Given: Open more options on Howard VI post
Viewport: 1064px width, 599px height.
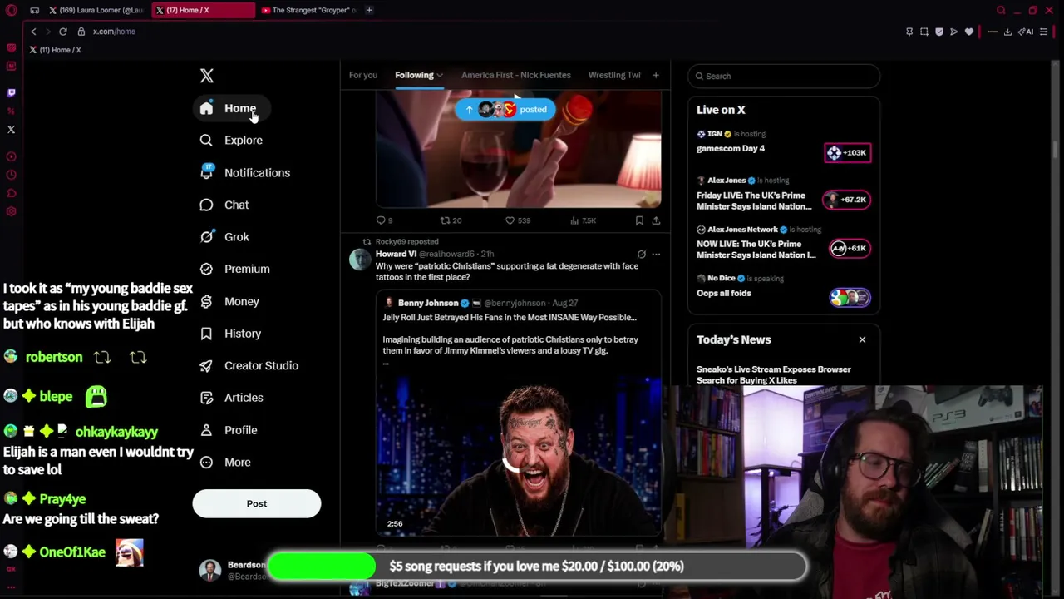Looking at the screenshot, I should click(656, 254).
